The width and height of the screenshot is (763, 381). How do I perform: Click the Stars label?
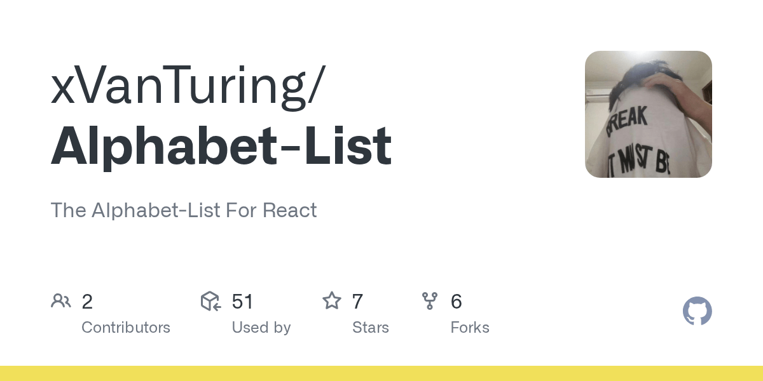pyautogui.click(x=371, y=328)
